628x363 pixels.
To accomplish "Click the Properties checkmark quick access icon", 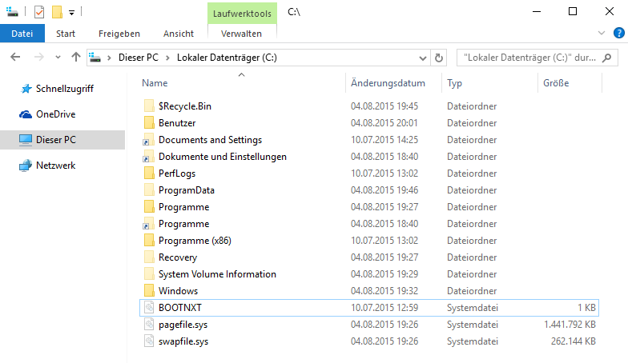I will tap(38, 12).
